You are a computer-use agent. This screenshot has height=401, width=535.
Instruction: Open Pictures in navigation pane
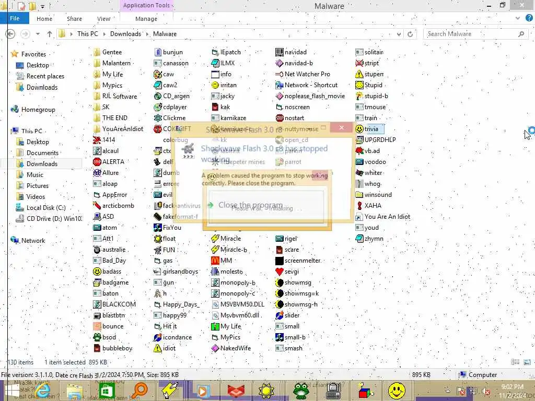coord(38,185)
